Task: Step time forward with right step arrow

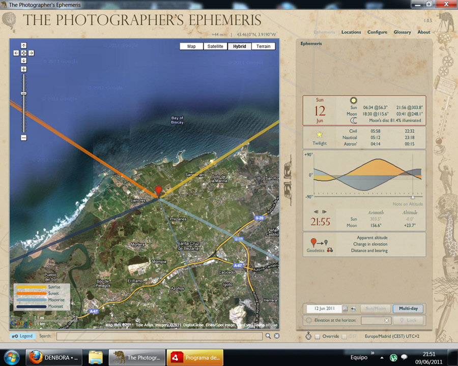Action: tap(324, 211)
